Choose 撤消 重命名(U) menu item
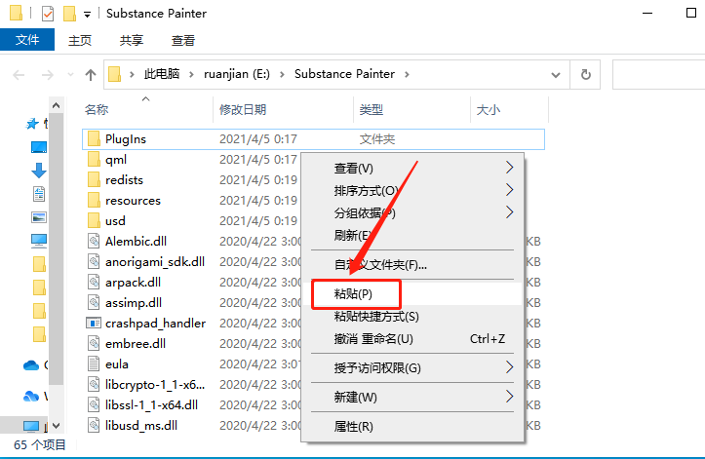Screen dimensions: 705x459 point(412,339)
